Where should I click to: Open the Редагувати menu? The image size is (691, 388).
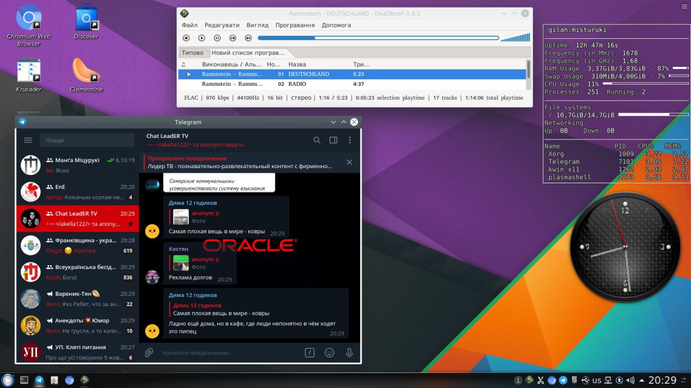(222, 25)
